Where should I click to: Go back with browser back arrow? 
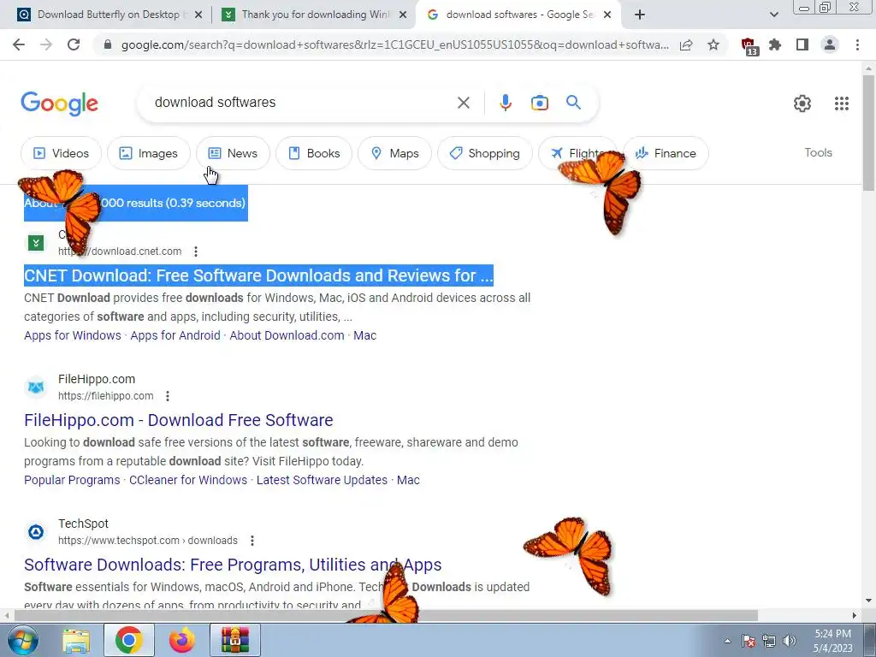click(19, 44)
